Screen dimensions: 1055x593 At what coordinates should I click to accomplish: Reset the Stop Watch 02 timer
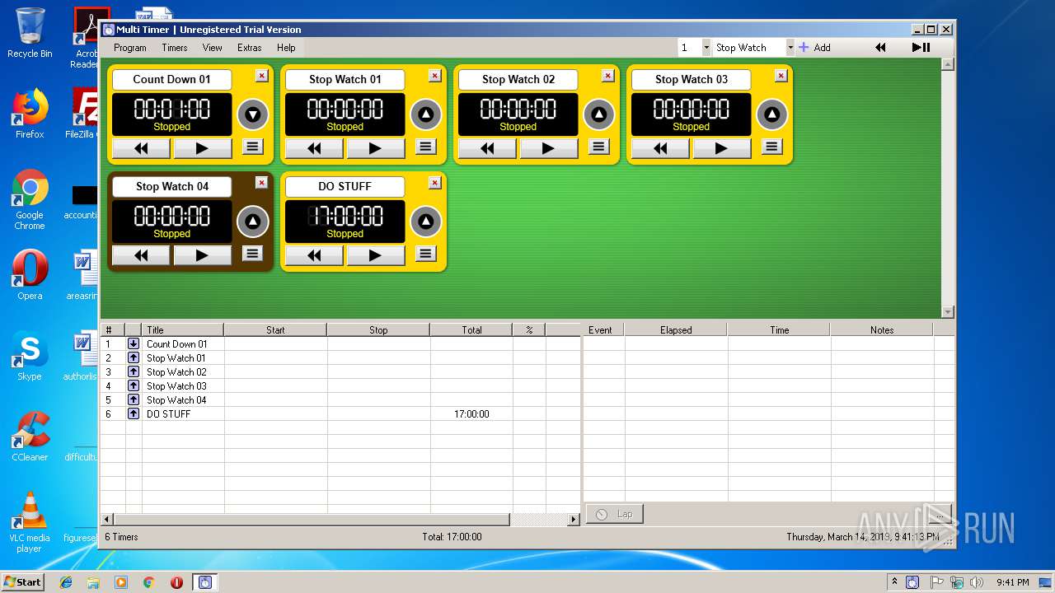click(487, 148)
